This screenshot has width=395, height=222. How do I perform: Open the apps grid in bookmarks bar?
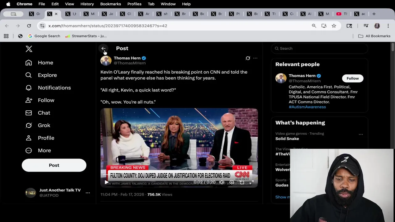[6, 36]
